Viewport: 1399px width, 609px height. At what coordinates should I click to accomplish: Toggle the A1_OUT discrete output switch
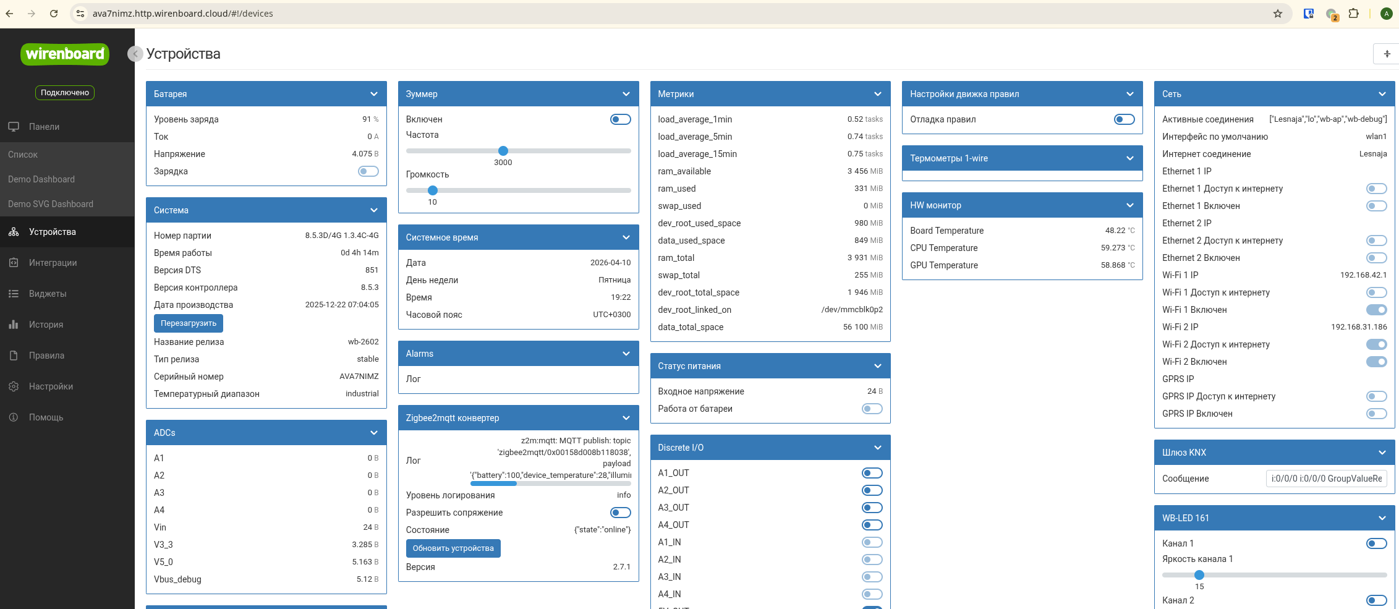tap(872, 473)
